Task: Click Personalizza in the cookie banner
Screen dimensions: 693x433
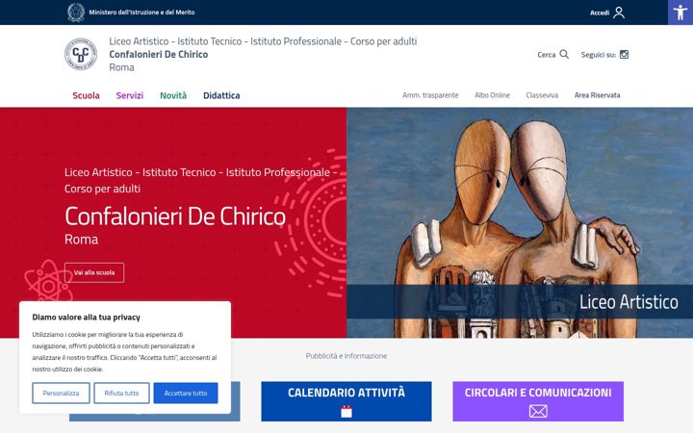Action: 61,393
